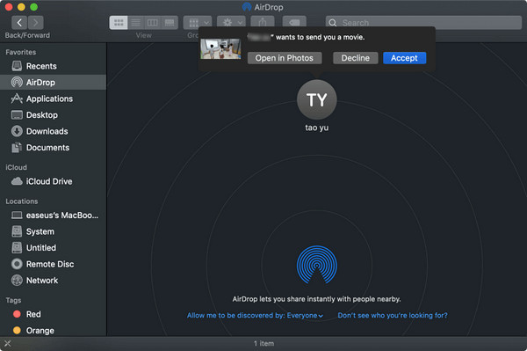Viewport: 527px width, 351px height.
Task: Select AirDrop in sidebar
Action: tap(53, 82)
